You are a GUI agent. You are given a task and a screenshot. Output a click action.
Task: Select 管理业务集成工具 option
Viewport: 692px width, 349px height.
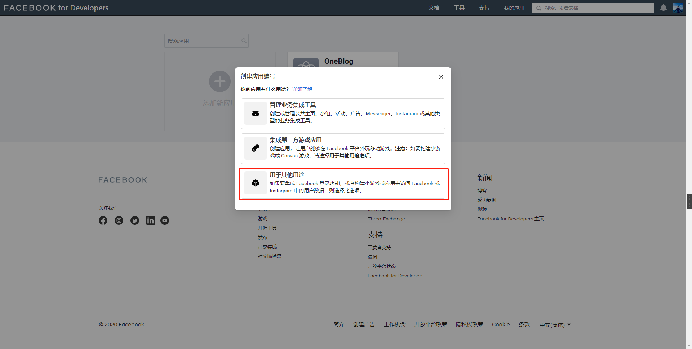(343, 113)
